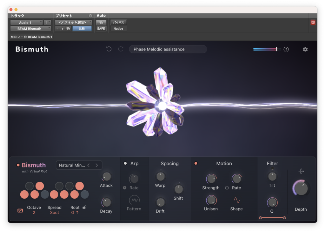Viewport: 325px width, 232px height.
Task: Open the デフォルト設定 preset dropdown
Action: tap(73, 22)
